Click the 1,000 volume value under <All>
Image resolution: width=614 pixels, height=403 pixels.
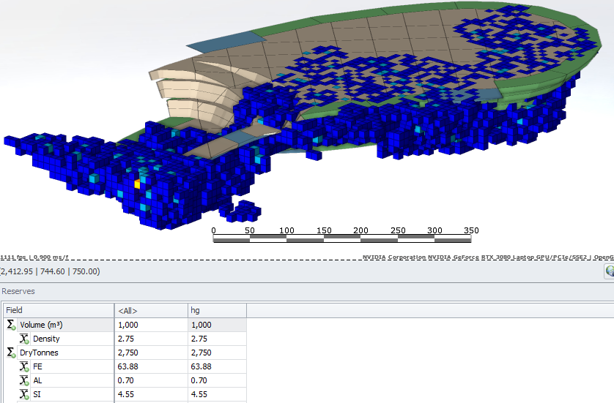[128, 325]
